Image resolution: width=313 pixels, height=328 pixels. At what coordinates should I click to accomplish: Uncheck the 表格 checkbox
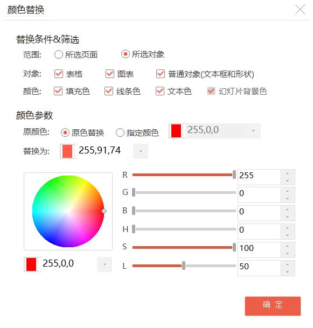(x=58, y=74)
